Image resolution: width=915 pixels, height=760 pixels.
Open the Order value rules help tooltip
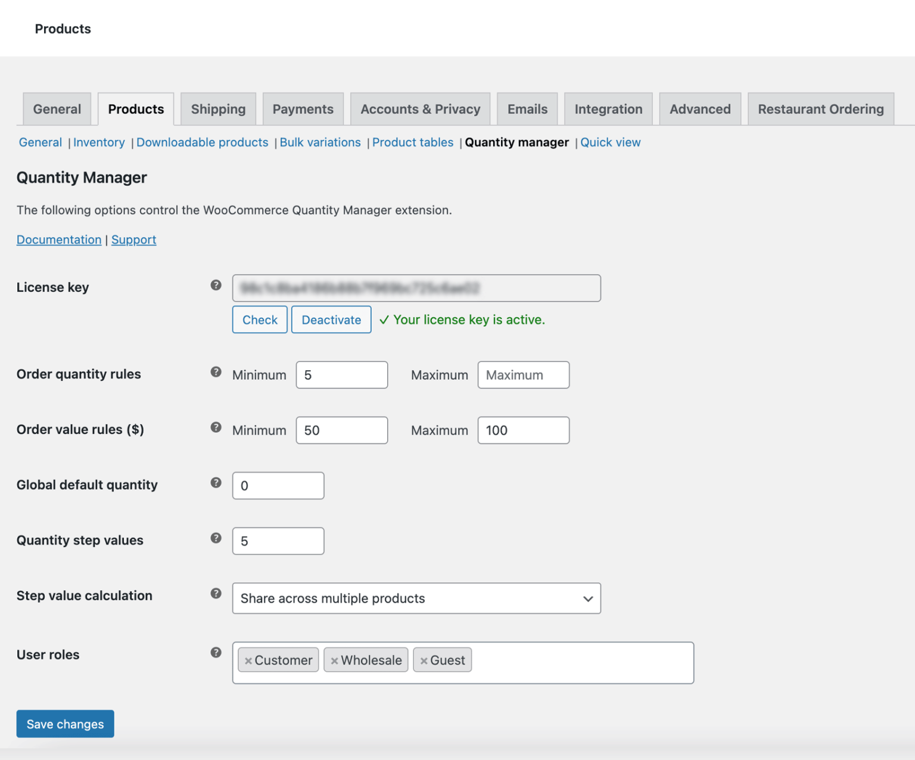[x=215, y=427]
